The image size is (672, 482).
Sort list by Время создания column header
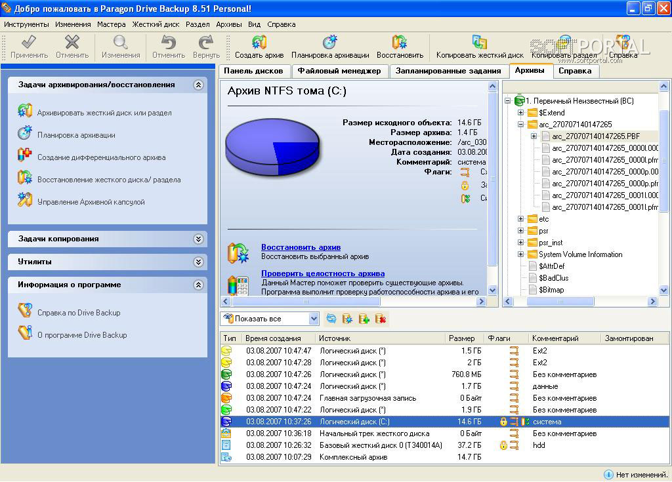(278, 338)
